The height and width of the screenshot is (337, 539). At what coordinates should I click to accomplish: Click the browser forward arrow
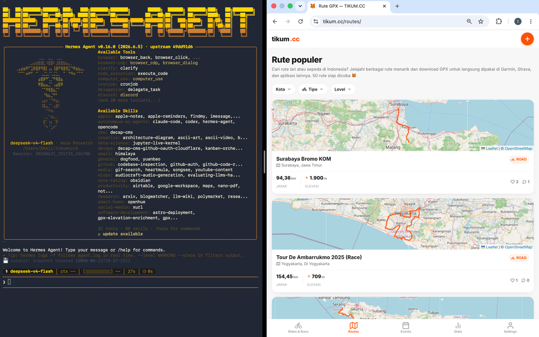pyautogui.click(x=288, y=22)
